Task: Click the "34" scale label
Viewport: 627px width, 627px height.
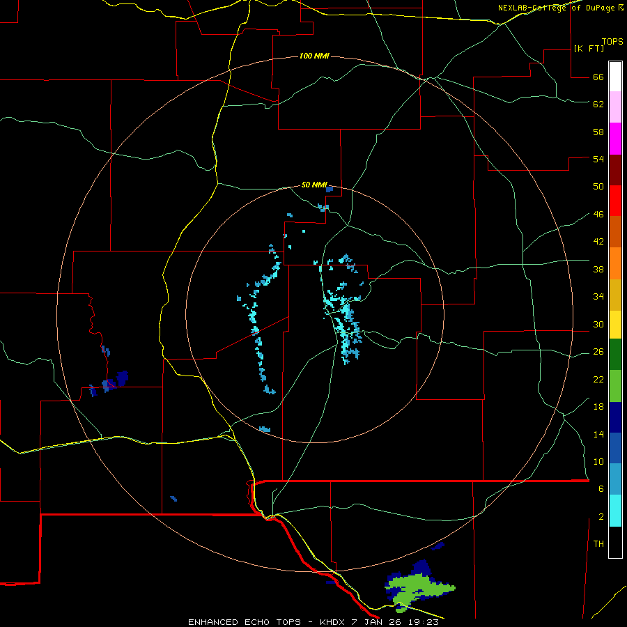Action: click(x=598, y=297)
